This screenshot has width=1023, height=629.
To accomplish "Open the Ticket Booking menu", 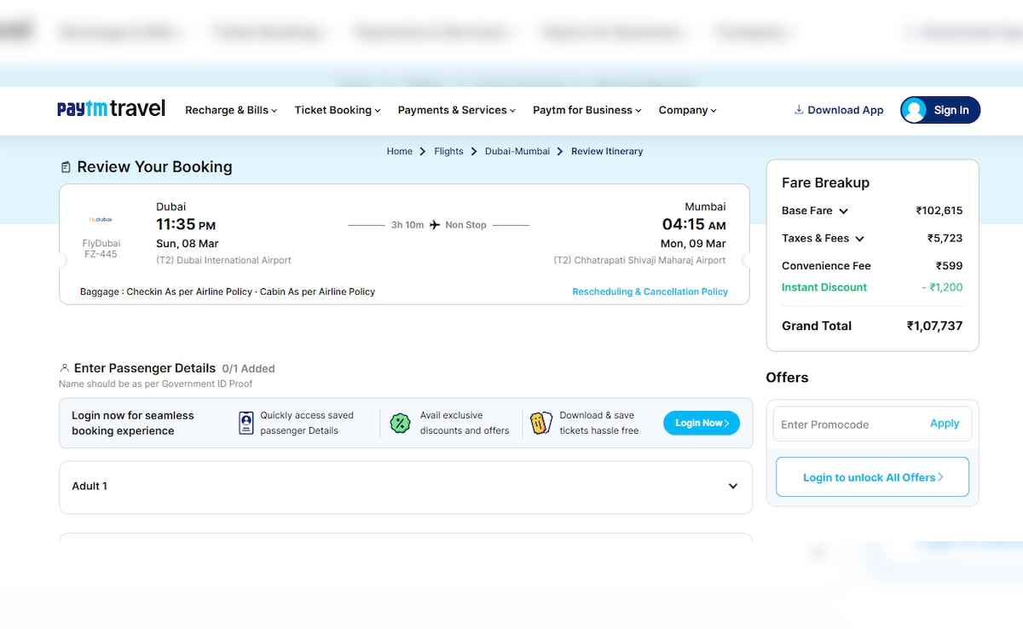I will [337, 110].
